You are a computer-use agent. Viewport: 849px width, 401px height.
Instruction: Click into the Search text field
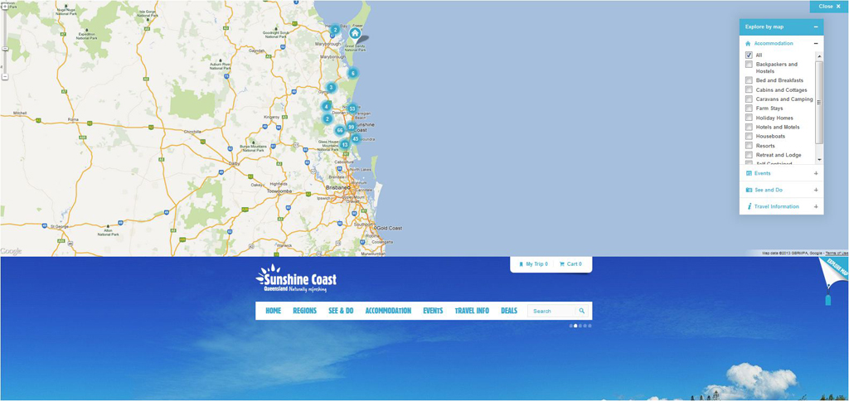tap(551, 311)
